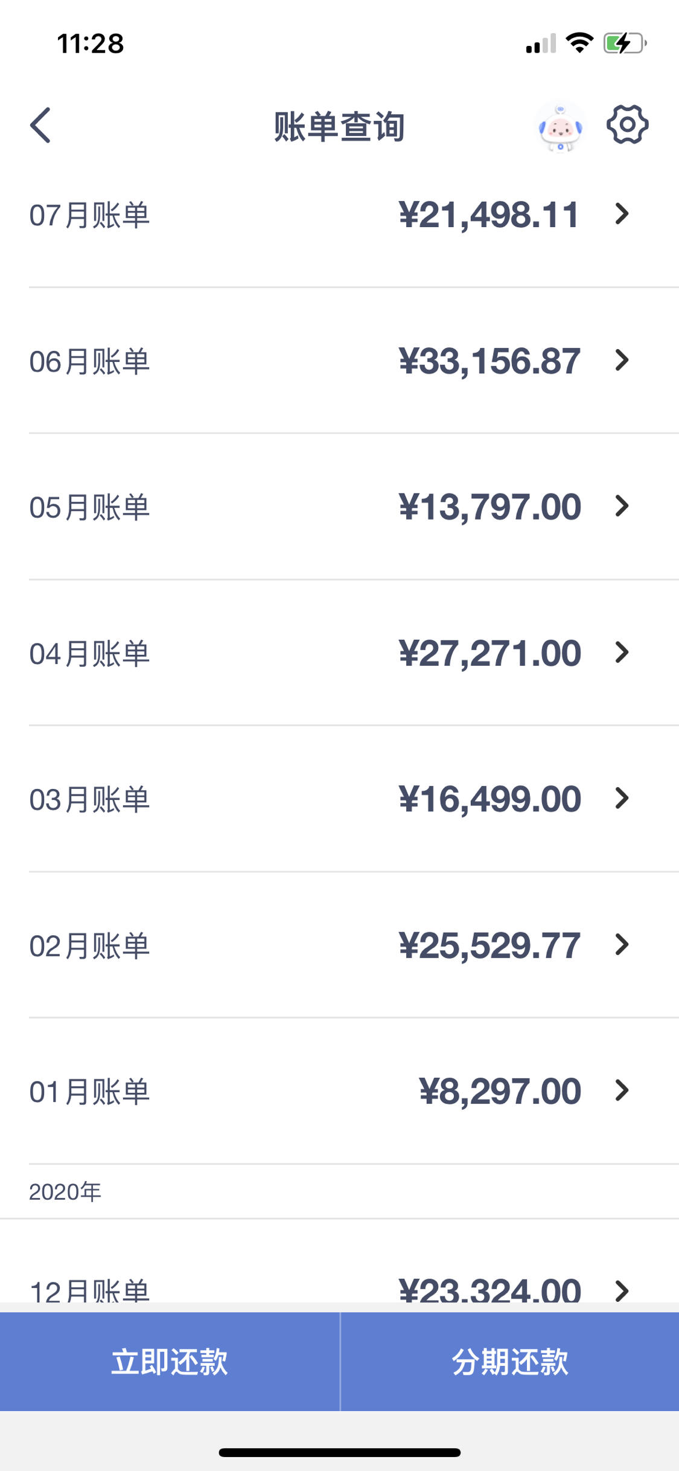This screenshot has width=679, height=1471.
Task: Tap the ¥8,297.00 amount
Action: pyautogui.click(x=500, y=1092)
